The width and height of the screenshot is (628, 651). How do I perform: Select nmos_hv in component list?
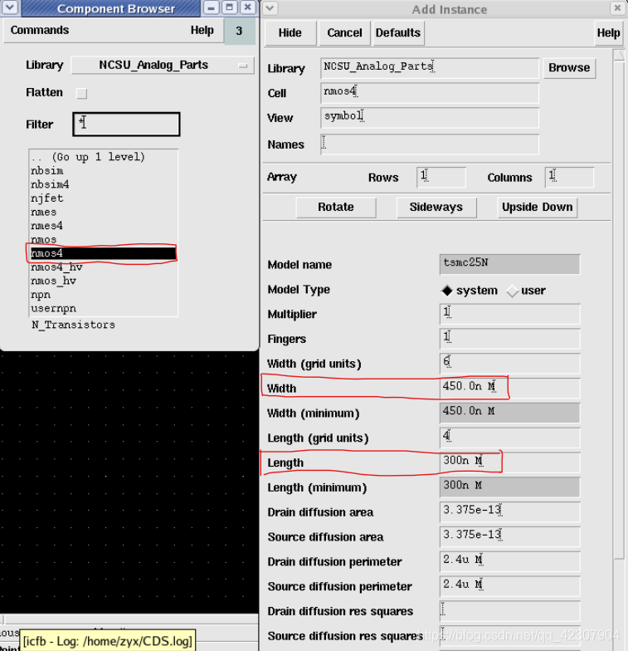click(x=53, y=281)
